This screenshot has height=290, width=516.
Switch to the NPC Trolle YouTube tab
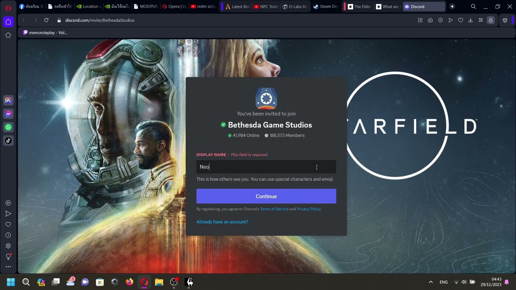click(266, 6)
